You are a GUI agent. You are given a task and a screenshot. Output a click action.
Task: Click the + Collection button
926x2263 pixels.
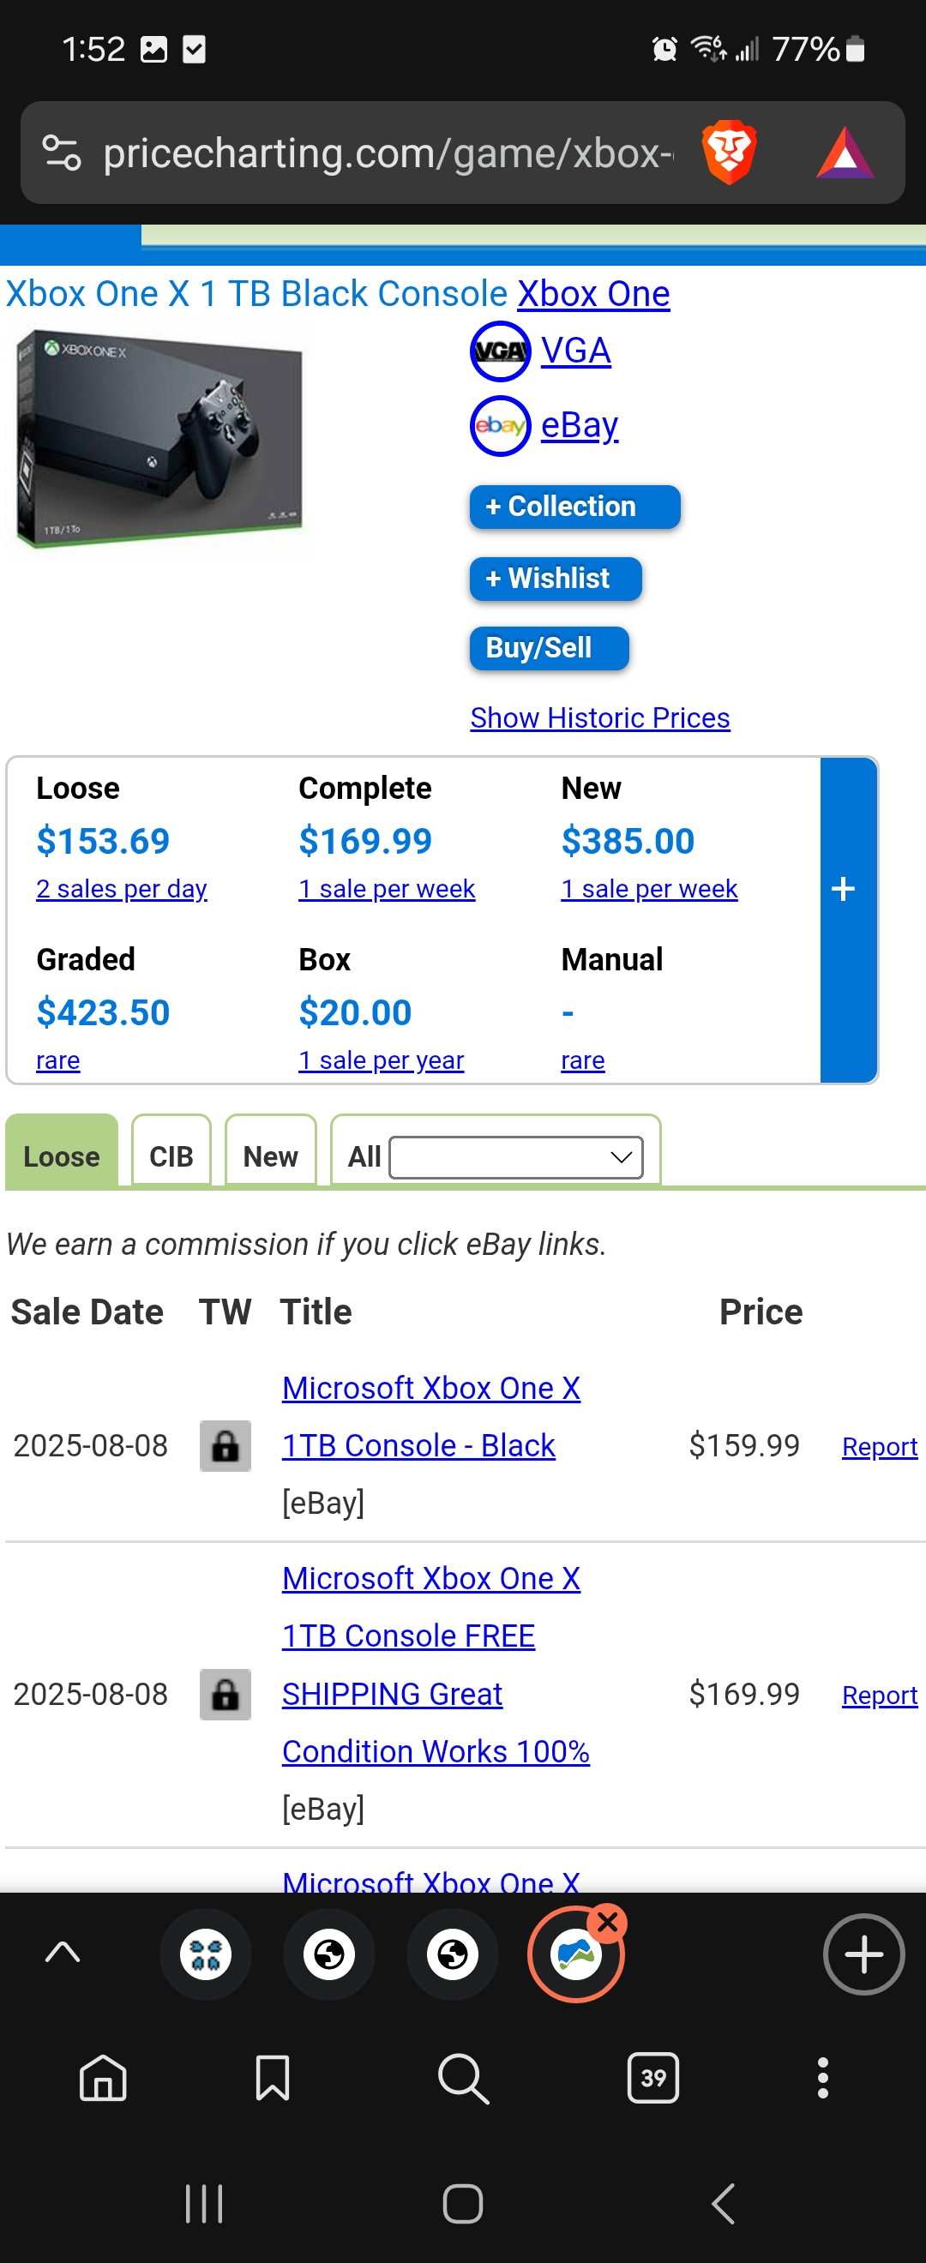tap(574, 507)
